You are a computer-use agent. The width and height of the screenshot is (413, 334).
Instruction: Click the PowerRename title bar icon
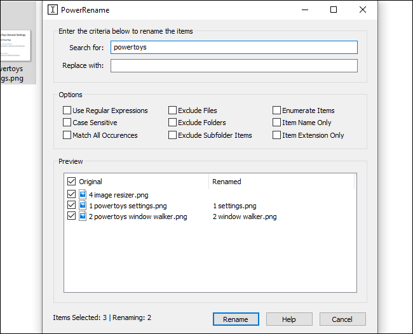pyautogui.click(x=53, y=10)
